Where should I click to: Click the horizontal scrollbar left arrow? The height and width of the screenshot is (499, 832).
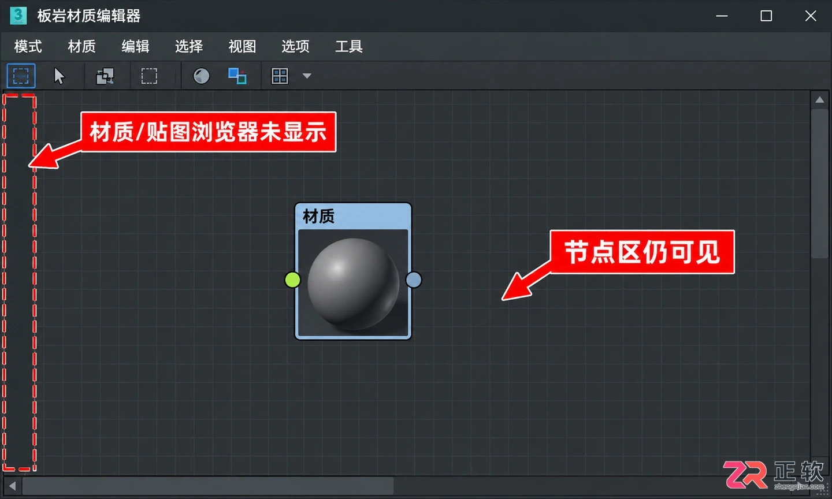pos(12,486)
